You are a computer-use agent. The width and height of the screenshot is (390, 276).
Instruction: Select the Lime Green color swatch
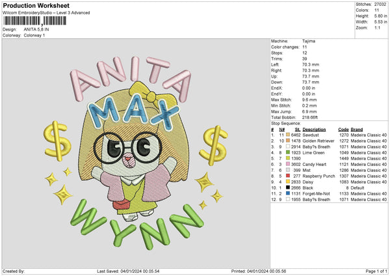click(x=288, y=152)
